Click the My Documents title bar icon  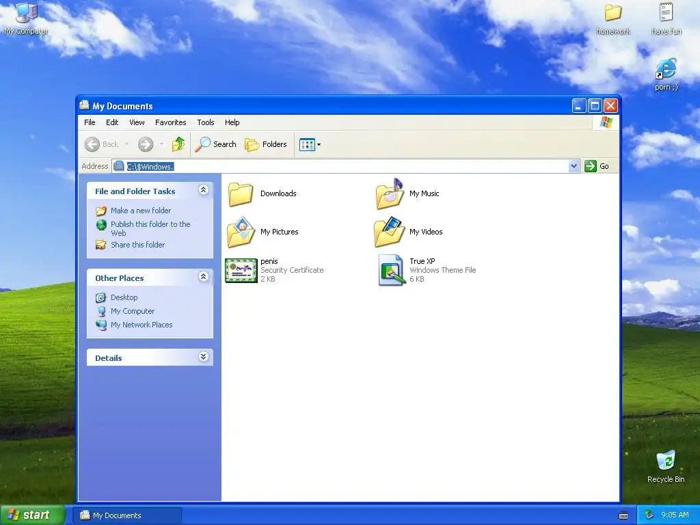pos(84,105)
